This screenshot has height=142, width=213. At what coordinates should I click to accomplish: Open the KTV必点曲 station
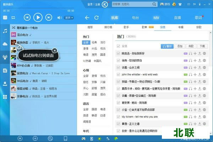(43, 65)
